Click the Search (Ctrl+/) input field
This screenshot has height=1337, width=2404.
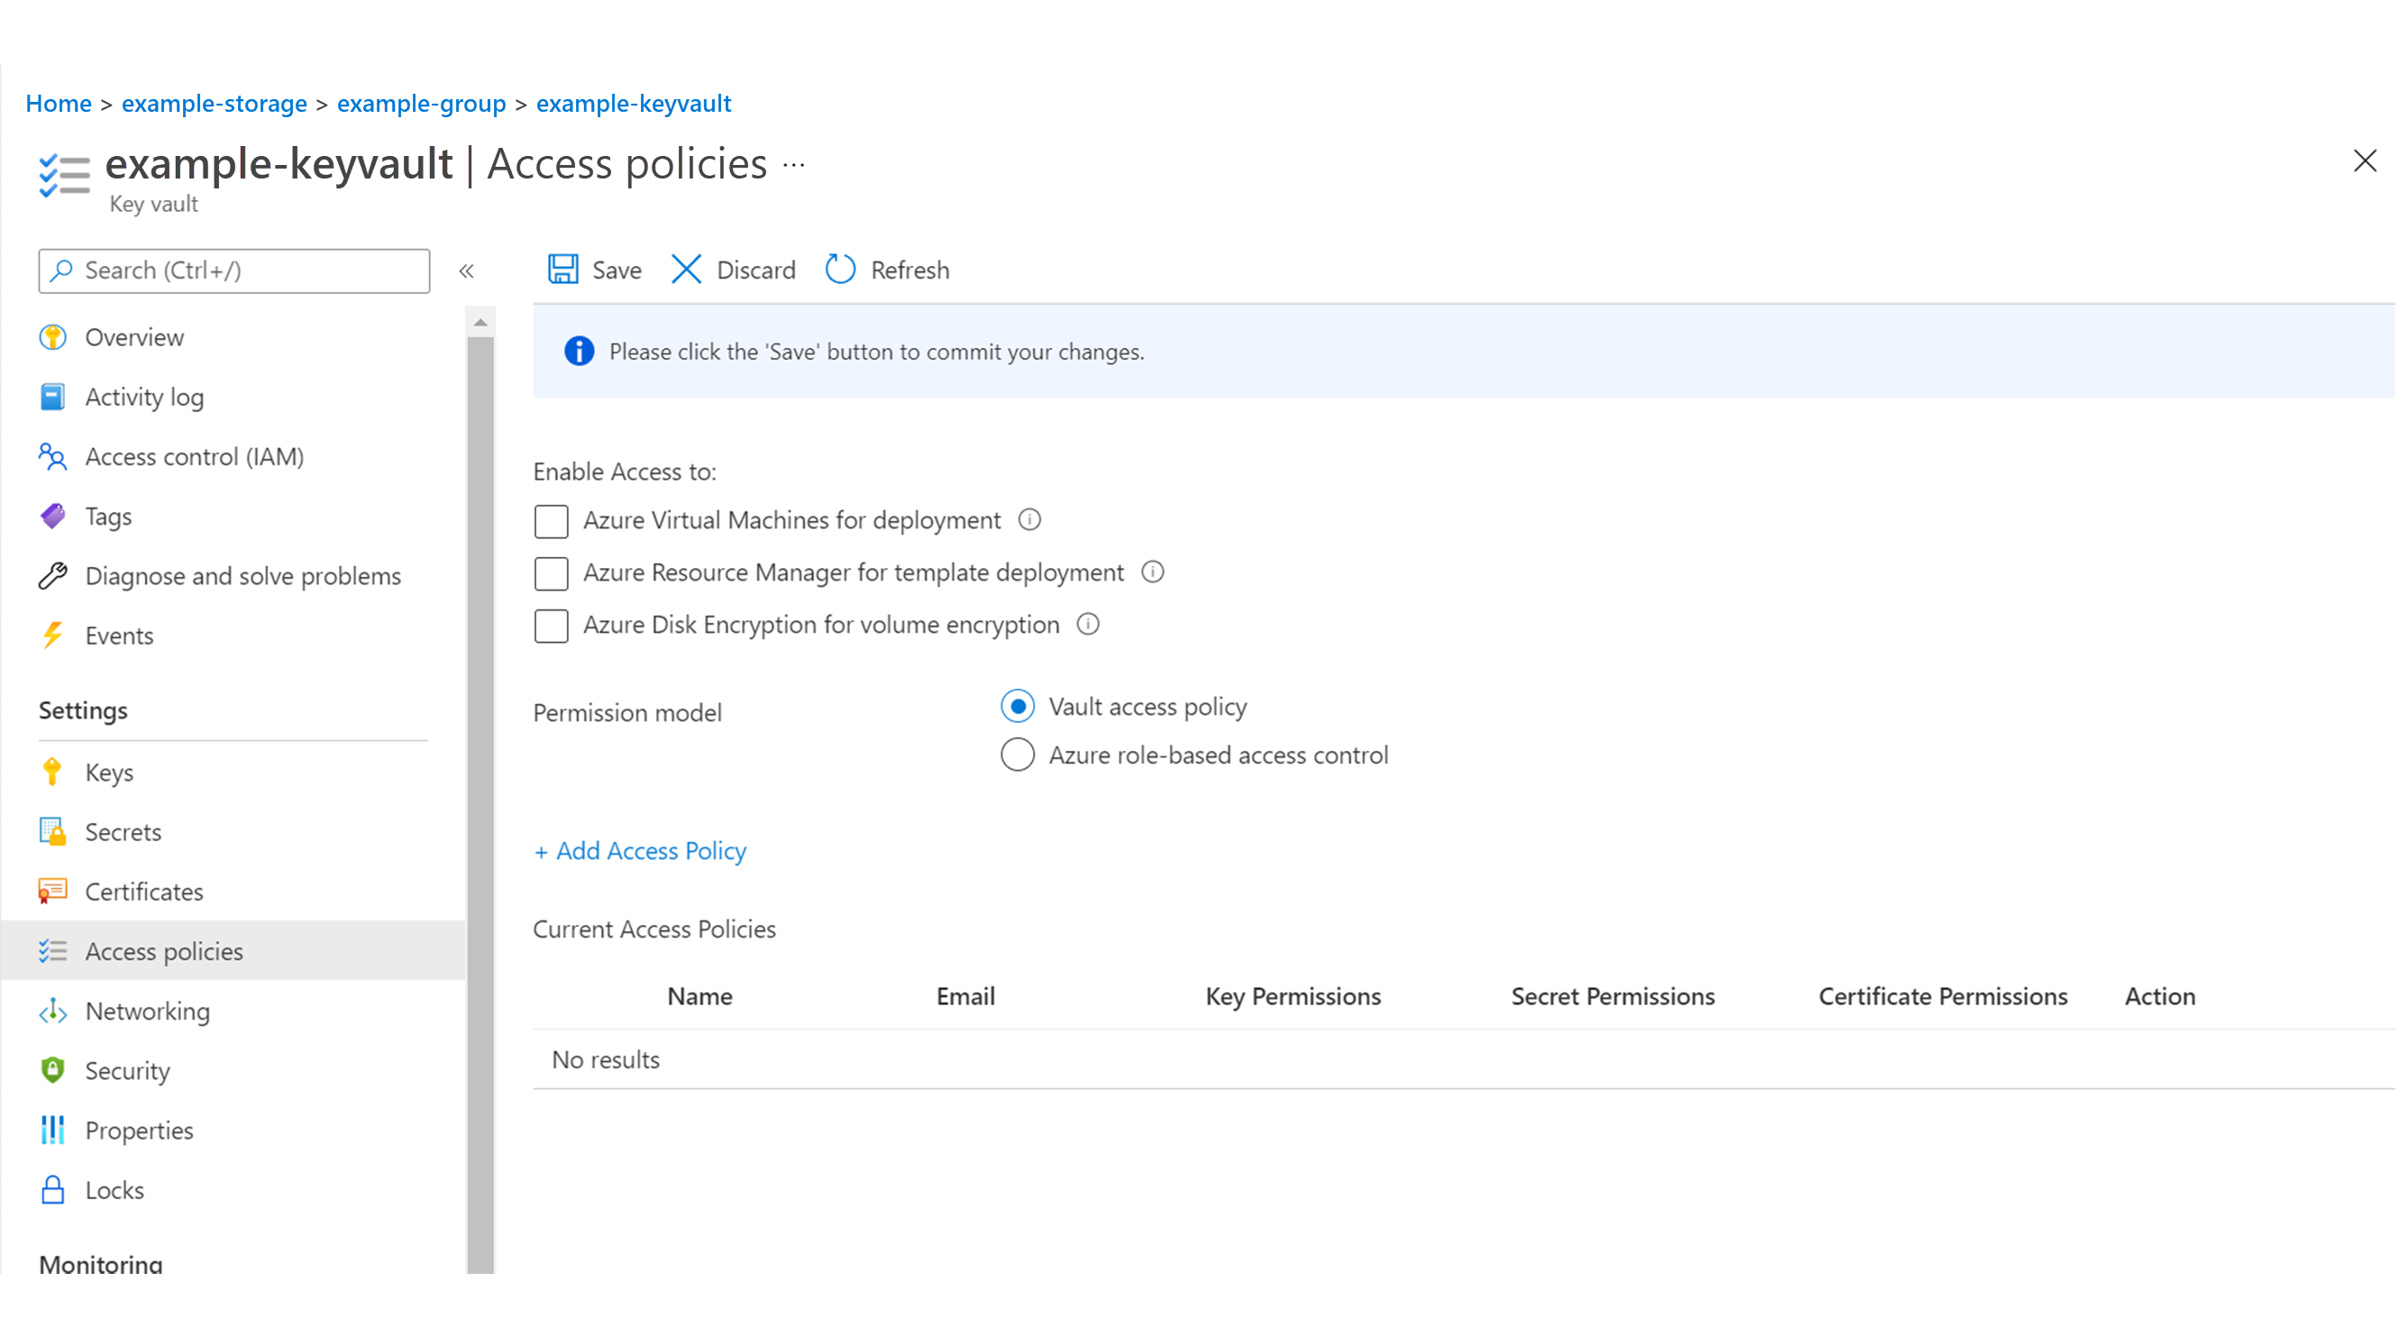pyautogui.click(x=234, y=270)
